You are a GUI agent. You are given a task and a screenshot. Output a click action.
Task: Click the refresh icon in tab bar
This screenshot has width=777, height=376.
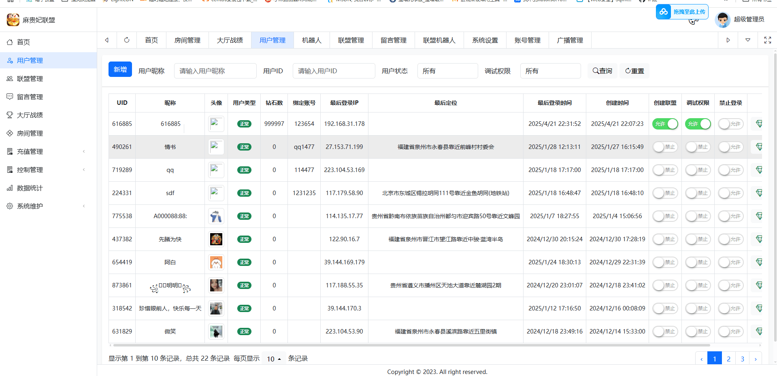point(127,40)
